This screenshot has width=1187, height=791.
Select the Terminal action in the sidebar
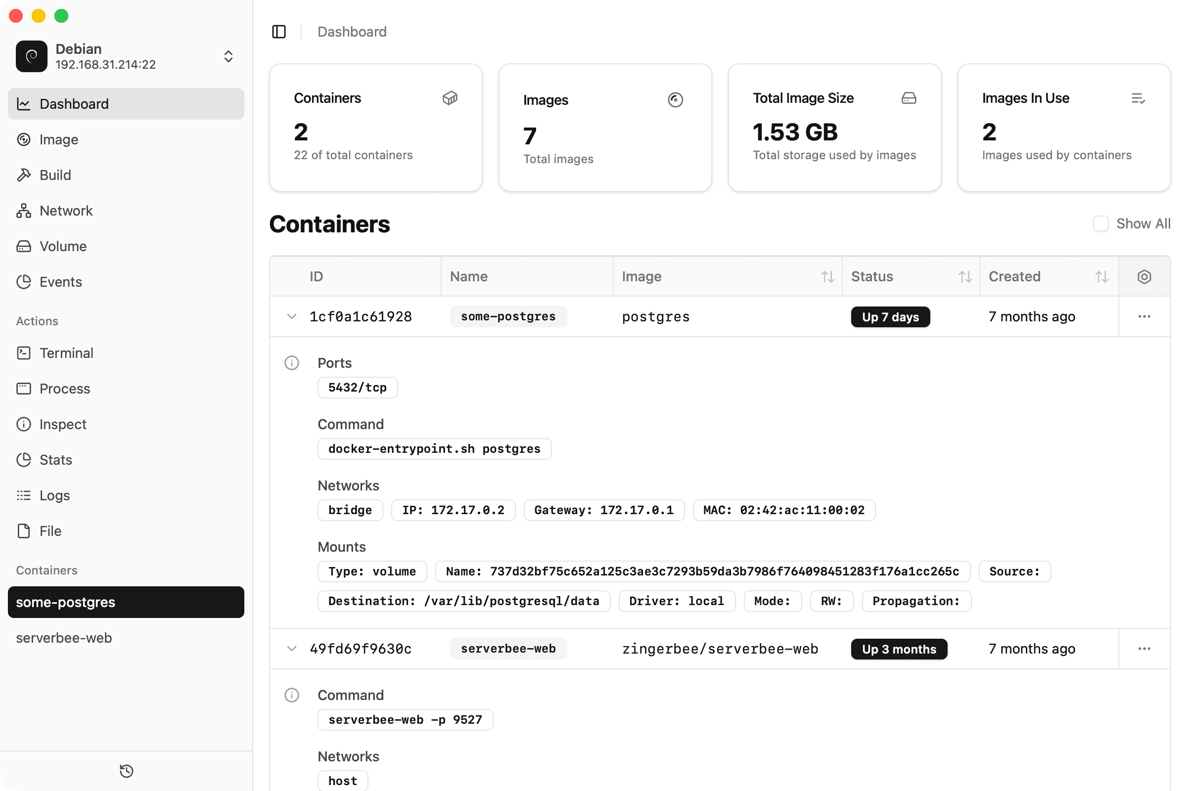click(x=66, y=352)
